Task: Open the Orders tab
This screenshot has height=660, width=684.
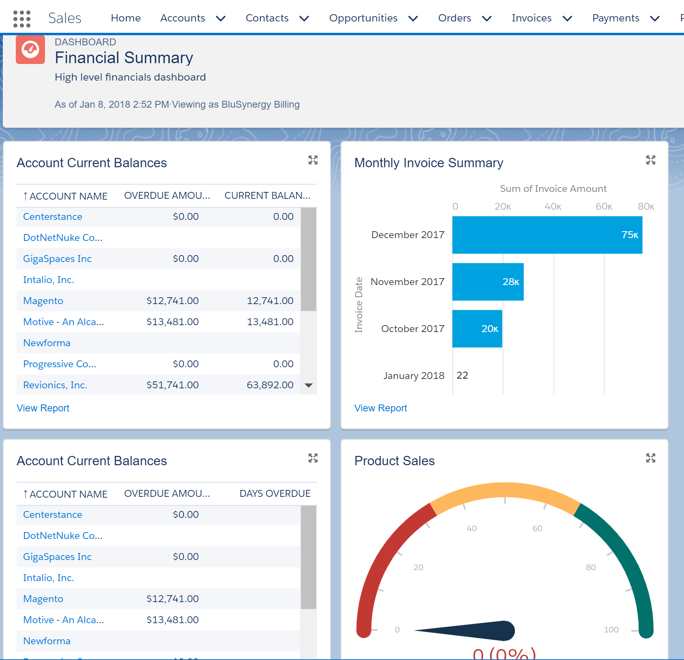Action: pos(455,18)
